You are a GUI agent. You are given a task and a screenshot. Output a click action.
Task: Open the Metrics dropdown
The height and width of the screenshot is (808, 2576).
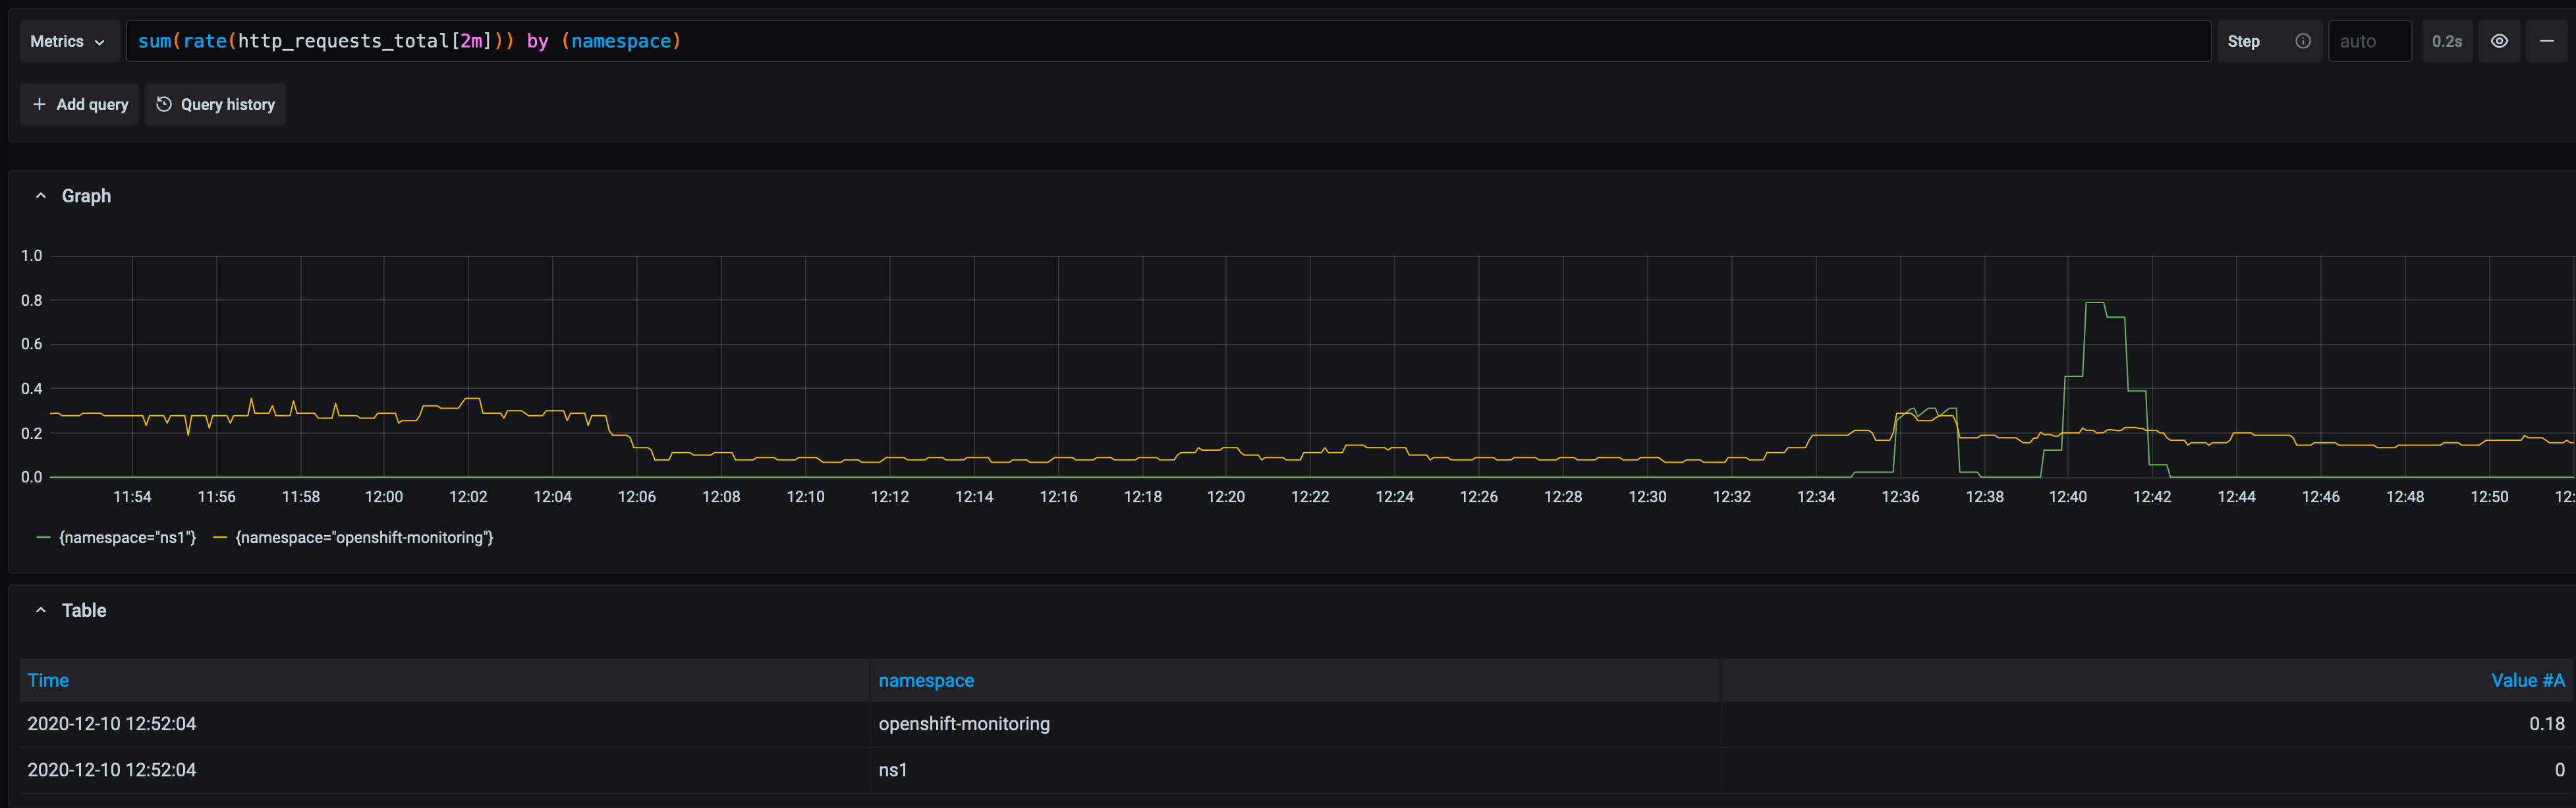coord(68,41)
